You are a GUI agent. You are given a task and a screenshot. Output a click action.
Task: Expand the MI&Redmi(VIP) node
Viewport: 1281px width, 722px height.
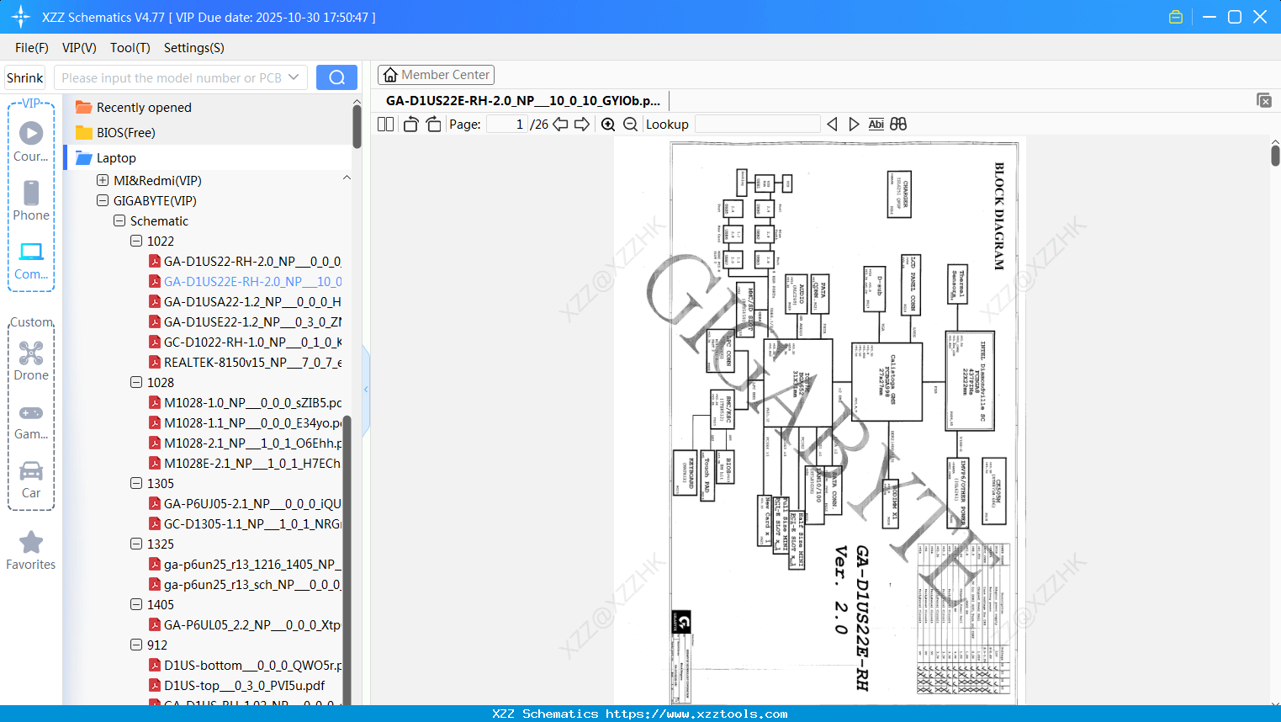tap(103, 180)
